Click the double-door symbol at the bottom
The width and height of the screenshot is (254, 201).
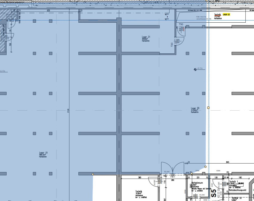coord(172,168)
